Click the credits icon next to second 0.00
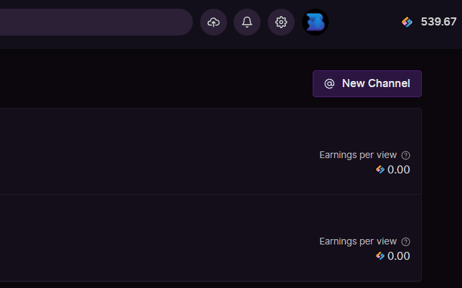Viewport: 462px width, 288px height. pyautogui.click(x=380, y=256)
